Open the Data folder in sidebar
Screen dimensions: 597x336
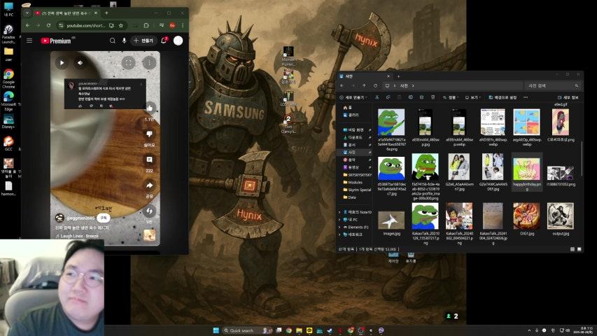click(x=349, y=197)
